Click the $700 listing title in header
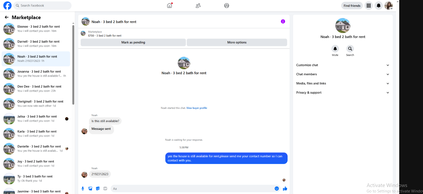The width and height of the screenshot is (423, 194). point(105,36)
